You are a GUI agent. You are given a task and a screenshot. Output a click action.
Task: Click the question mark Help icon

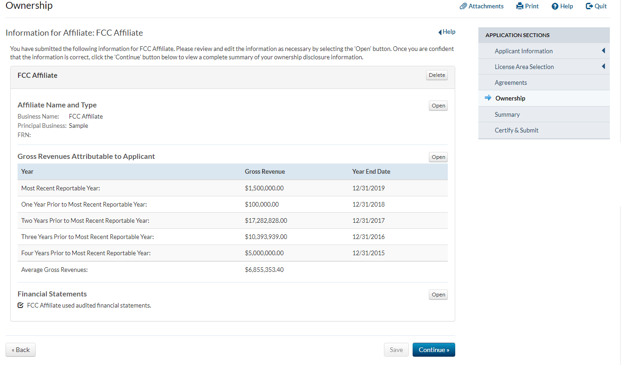(555, 6)
